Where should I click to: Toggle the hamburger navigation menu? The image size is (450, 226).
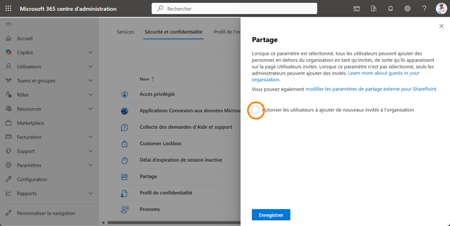(x=8, y=24)
